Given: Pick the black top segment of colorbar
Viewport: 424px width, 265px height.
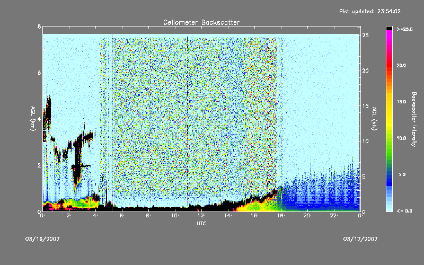Looking at the screenshot, I should pos(389,28).
